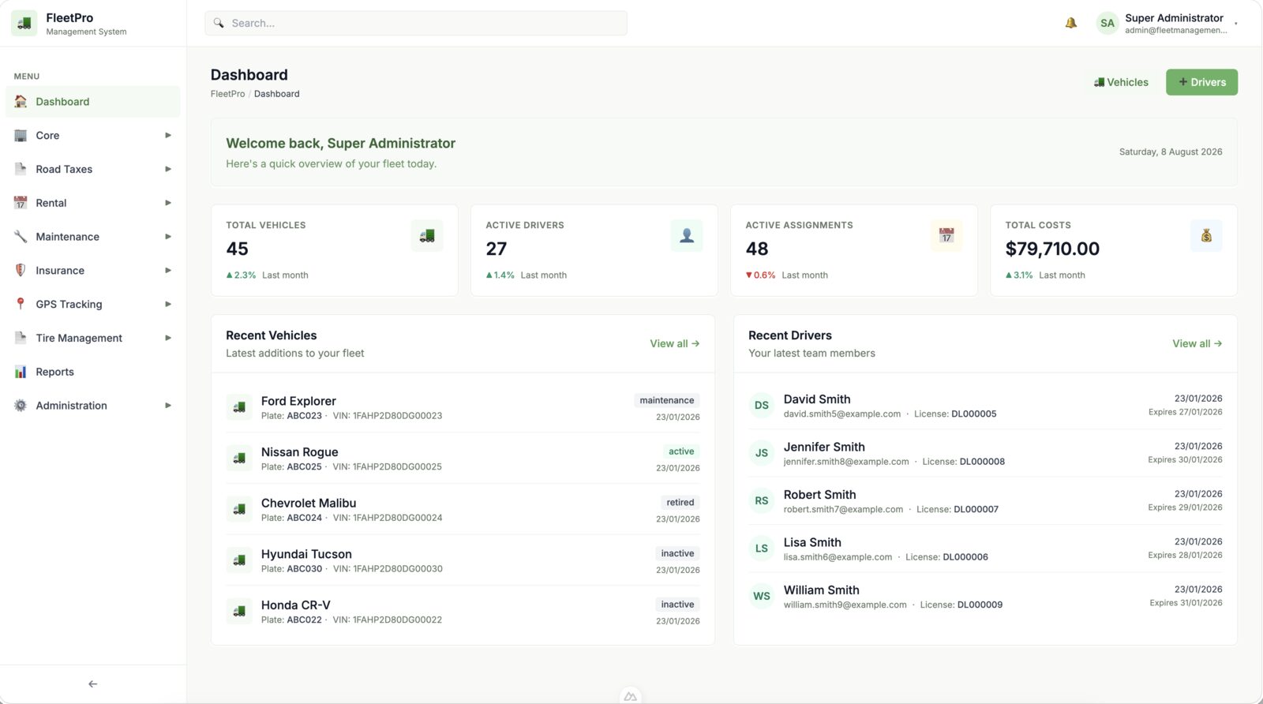This screenshot has width=1263, height=704.
Task: Click the Nuxt logo at page bottom
Action: tap(630, 696)
